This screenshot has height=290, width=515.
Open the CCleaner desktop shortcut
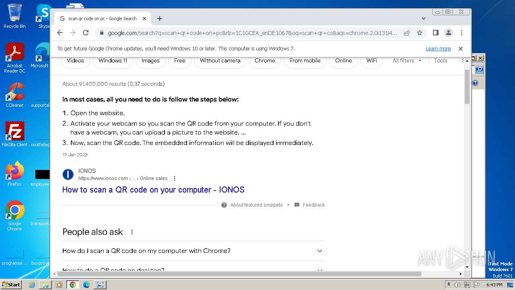[14, 95]
